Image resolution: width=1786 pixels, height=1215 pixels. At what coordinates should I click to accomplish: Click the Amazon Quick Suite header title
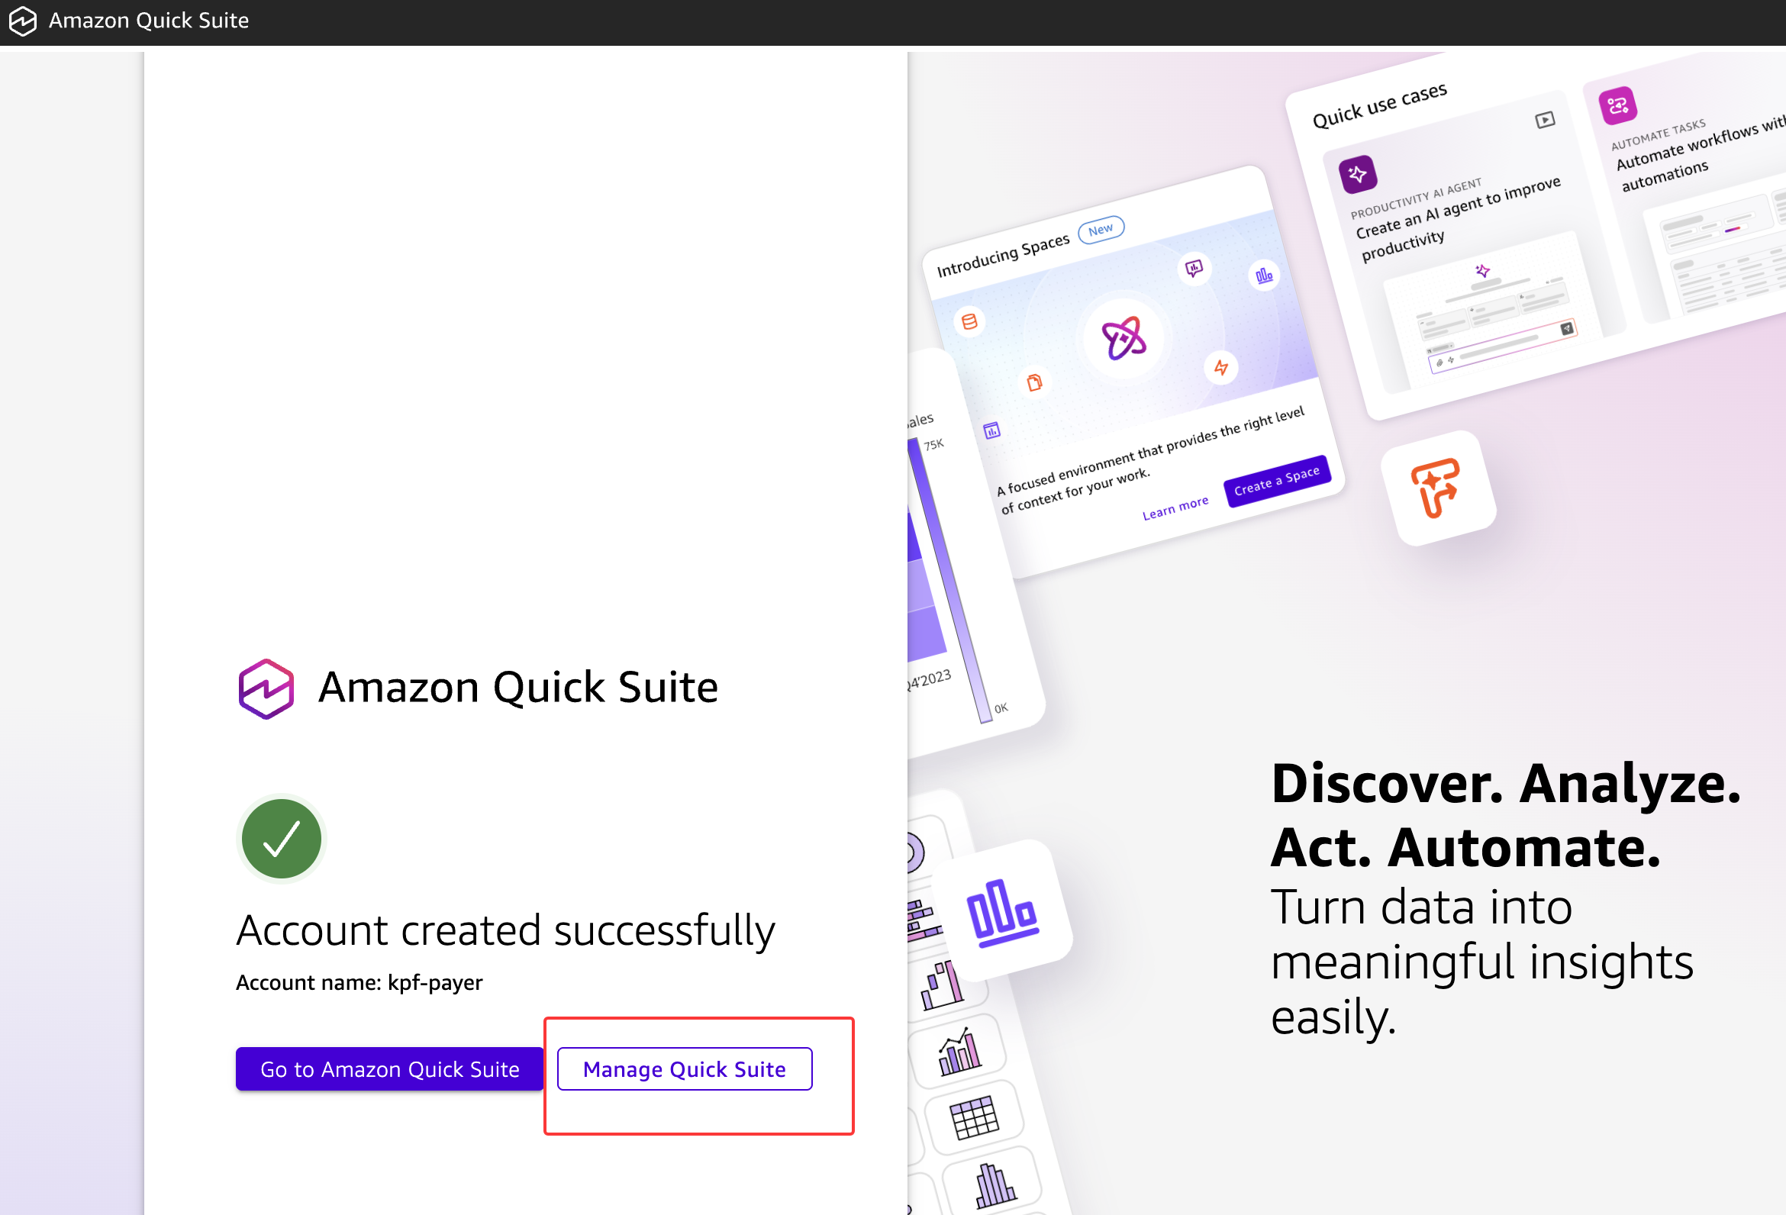tap(149, 21)
